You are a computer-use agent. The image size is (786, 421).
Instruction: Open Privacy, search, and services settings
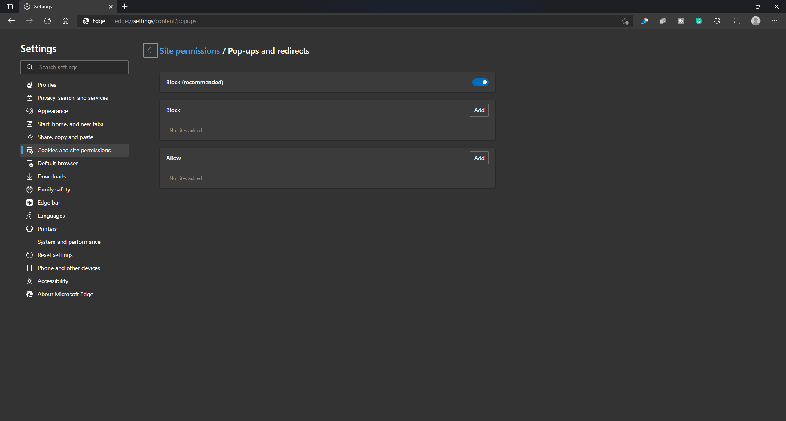(73, 98)
